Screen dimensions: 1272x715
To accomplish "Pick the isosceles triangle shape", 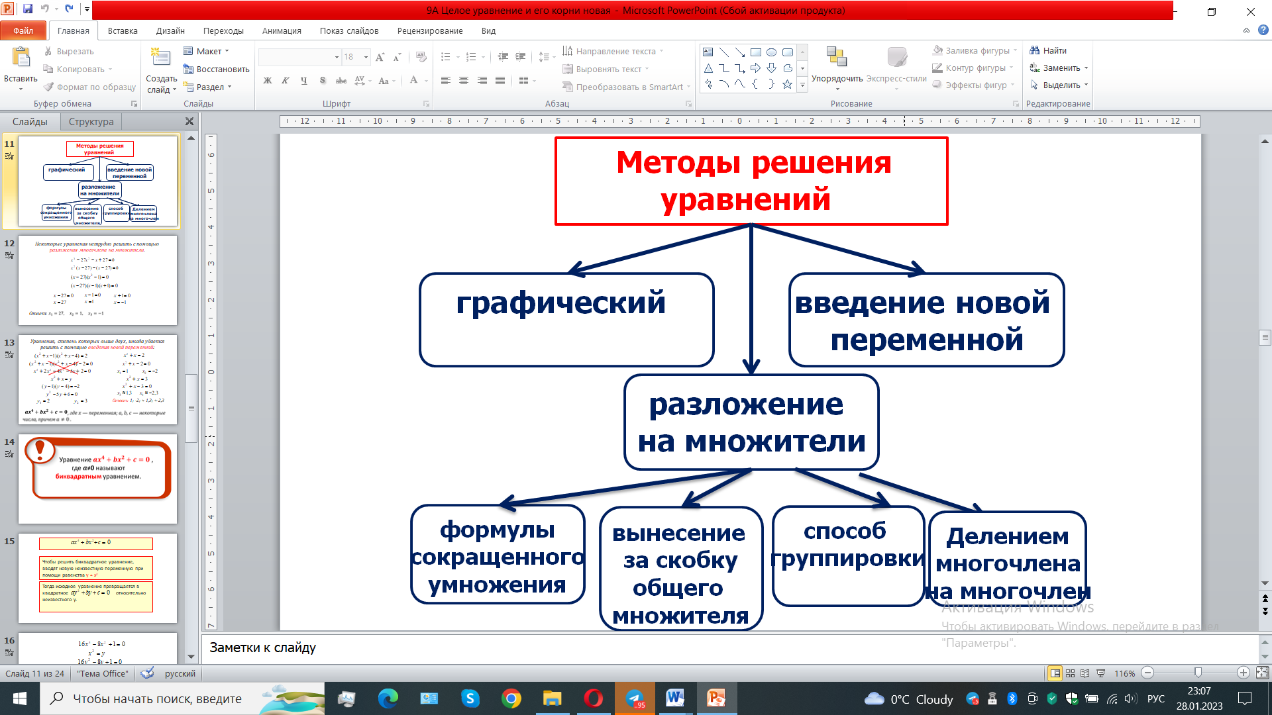I will tap(708, 68).
